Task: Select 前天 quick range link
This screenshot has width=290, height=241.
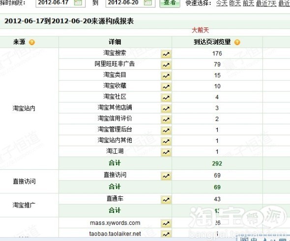Action: point(248,3)
